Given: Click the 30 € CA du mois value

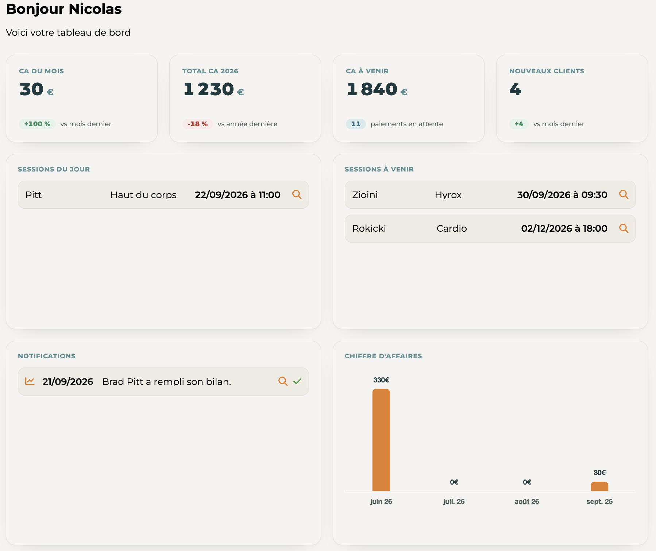Looking at the screenshot, I should tap(36, 89).
